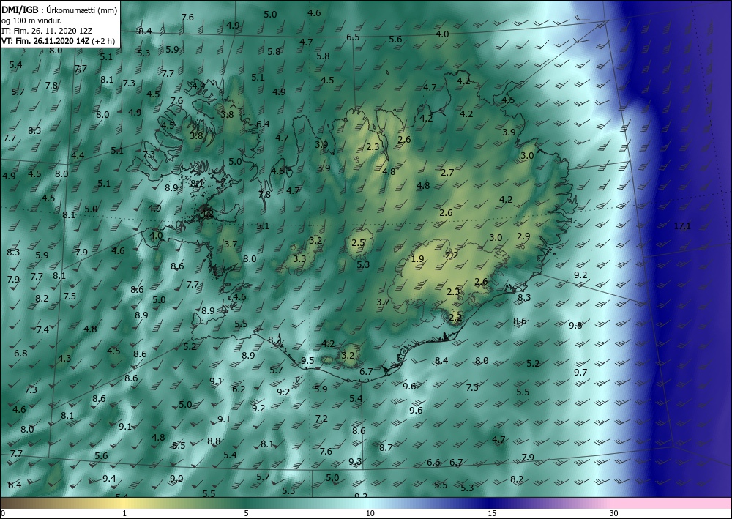732x519 pixels.
Task: Click the 15 tick label on the color scale
Action: point(492,513)
